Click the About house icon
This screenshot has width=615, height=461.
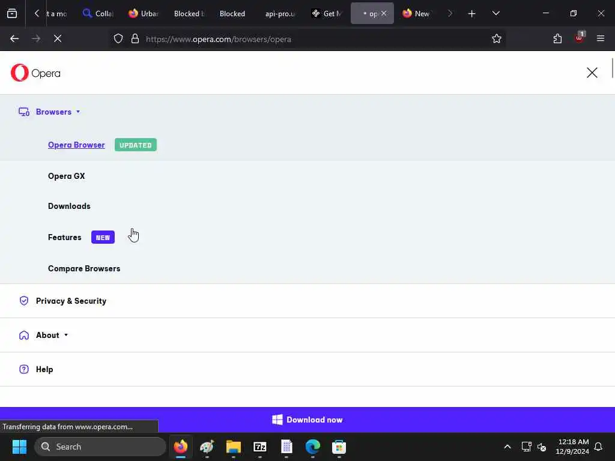tap(24, 335)
